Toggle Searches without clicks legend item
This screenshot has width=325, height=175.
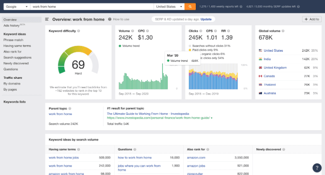pos(210,46)
